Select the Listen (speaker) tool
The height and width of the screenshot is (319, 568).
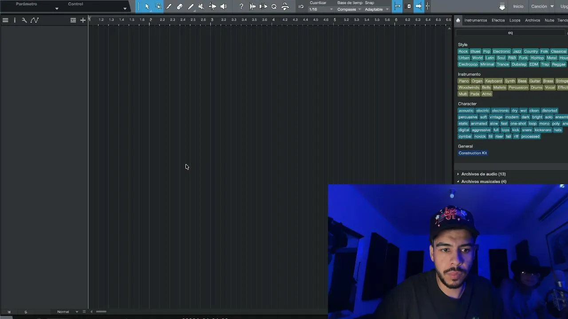coord(223,7)
